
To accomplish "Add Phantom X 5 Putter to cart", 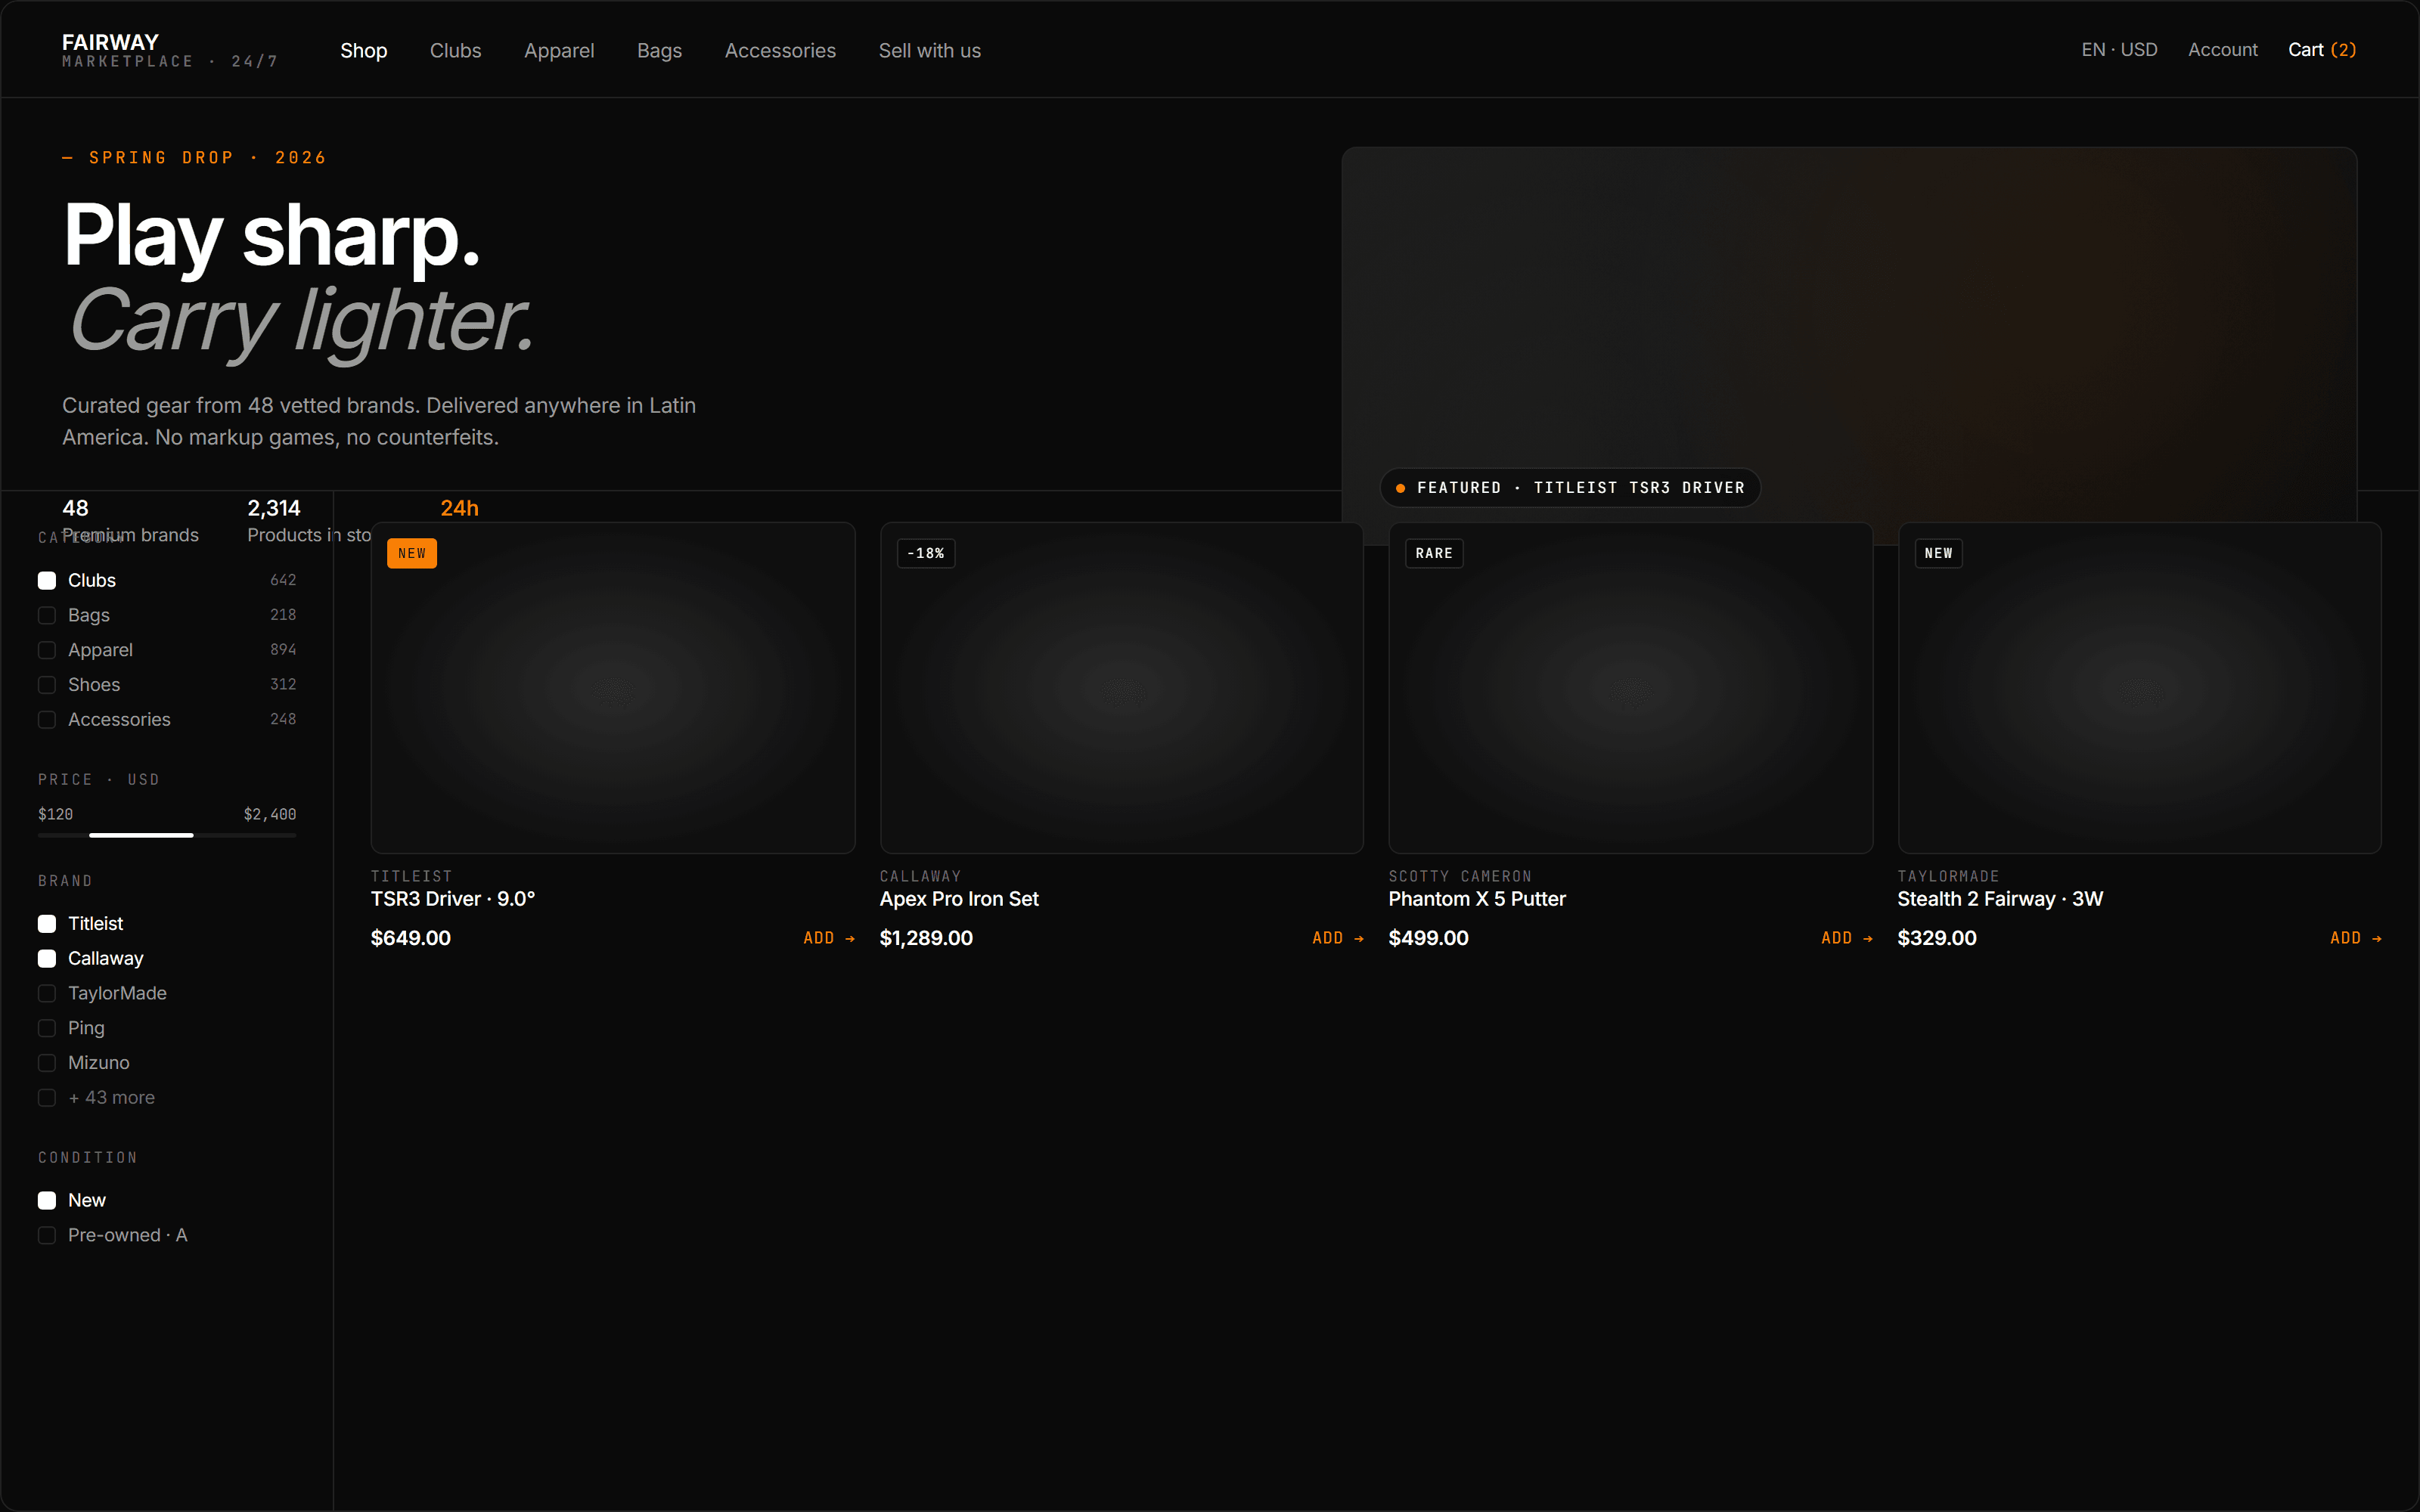I will (x=1846, y=938).
